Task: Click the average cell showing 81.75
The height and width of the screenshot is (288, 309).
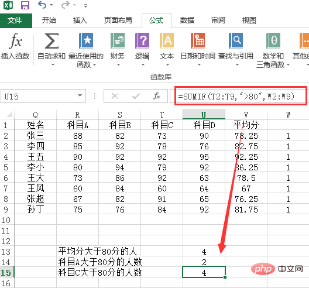Action: pyautogui.click(x=246, y=210)
